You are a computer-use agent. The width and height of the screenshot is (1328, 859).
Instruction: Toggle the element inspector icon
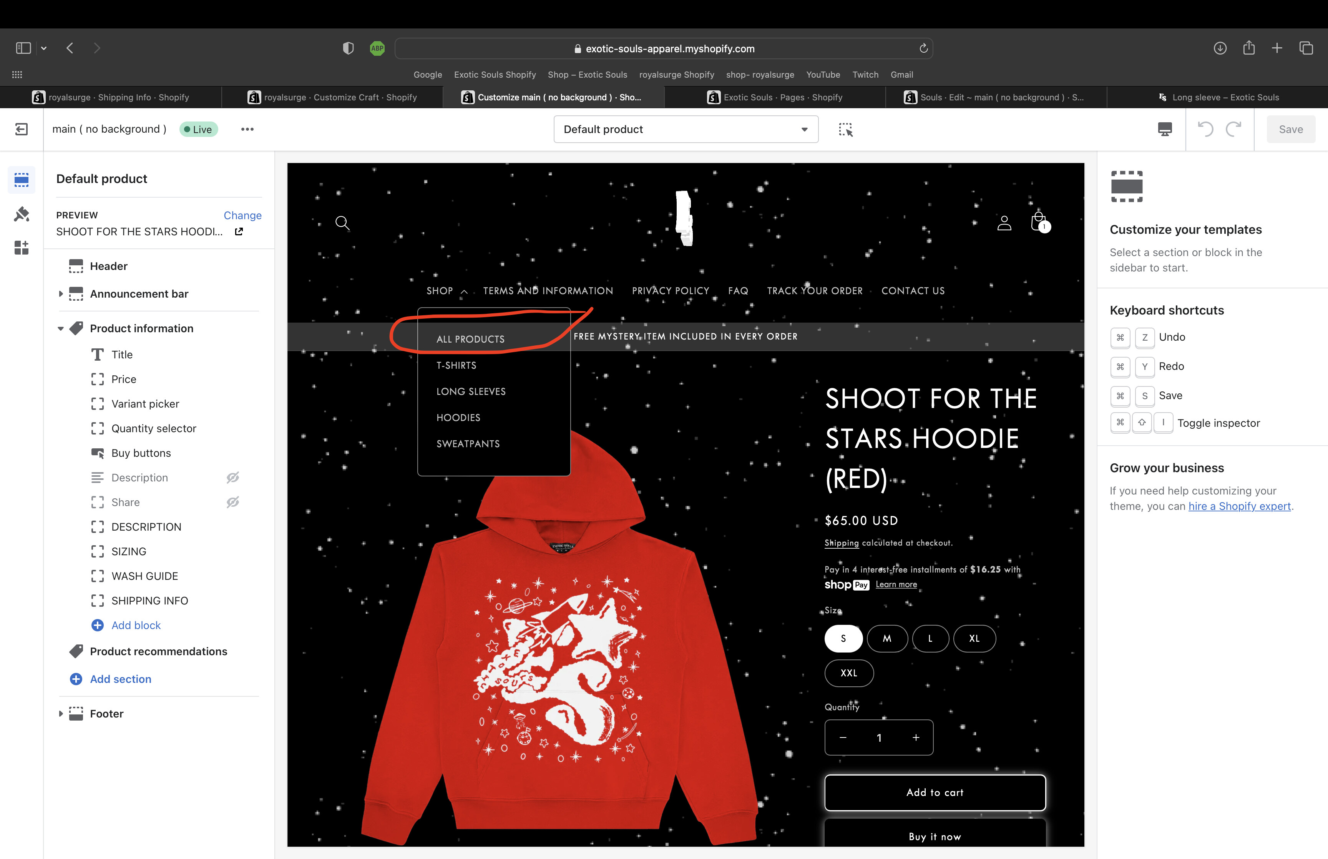[x=845, y=130]
